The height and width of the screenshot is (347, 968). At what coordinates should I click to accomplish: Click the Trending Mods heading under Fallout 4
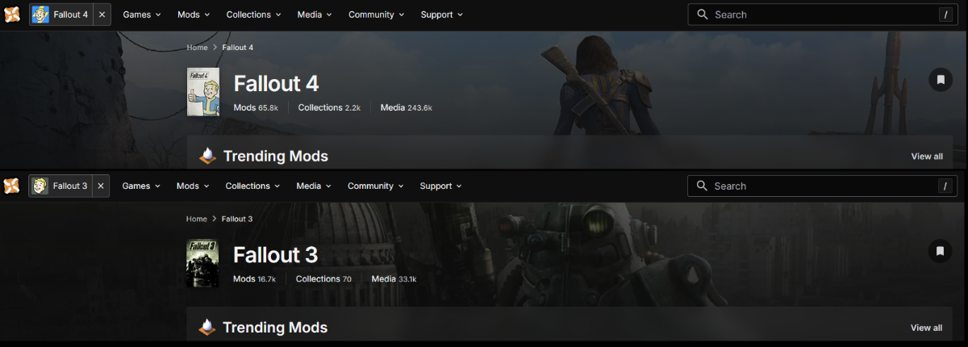(276, 157)
